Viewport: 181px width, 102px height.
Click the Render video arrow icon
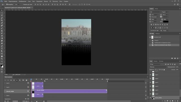point(8,101)
